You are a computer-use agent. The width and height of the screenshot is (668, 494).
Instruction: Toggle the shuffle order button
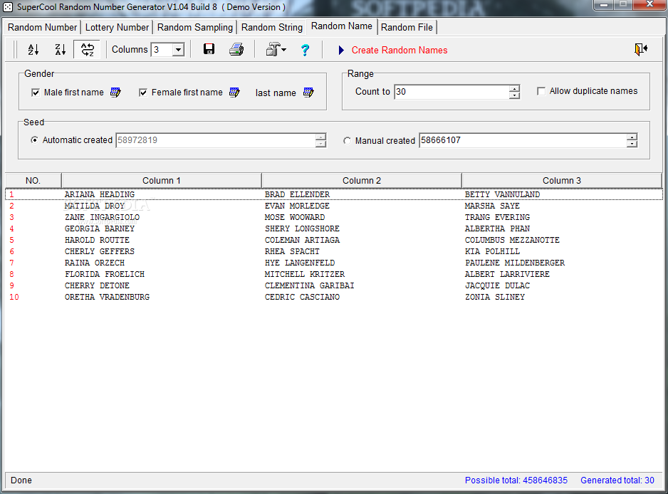coord(88,50)
